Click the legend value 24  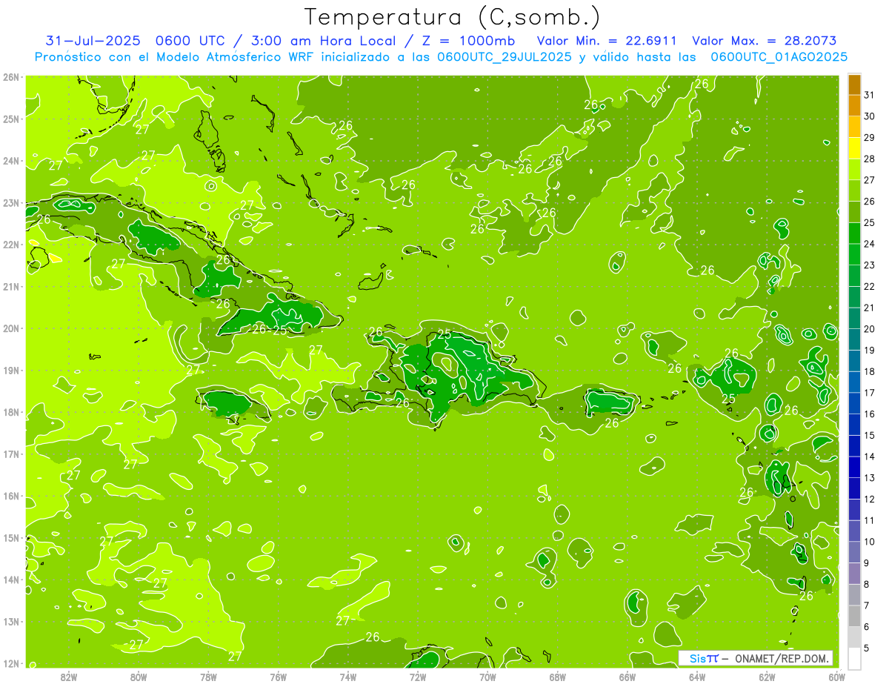click(x=870, y=244)
